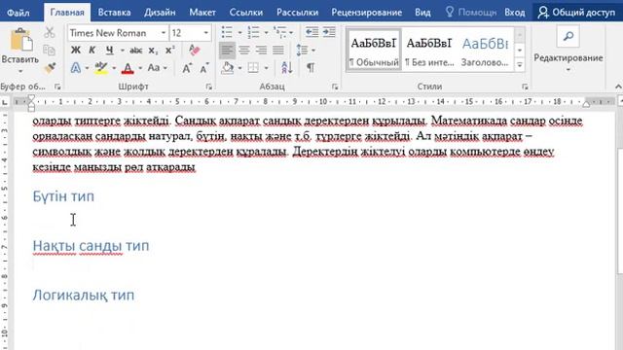Apply the Обычный style
This screenshot has width=623, height=350.
pyautogui.click(x=374, y=50)
